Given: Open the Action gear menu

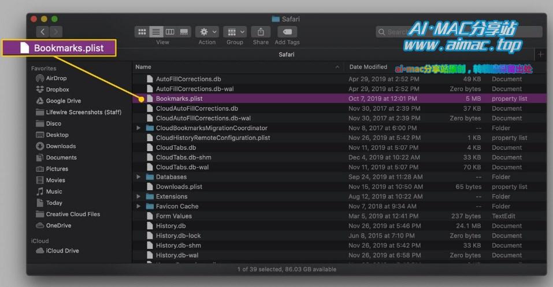Looking at the screenshot, I should (x=207, y=32).
